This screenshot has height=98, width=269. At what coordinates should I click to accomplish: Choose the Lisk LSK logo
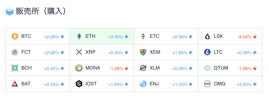click(x=207, y=36)
